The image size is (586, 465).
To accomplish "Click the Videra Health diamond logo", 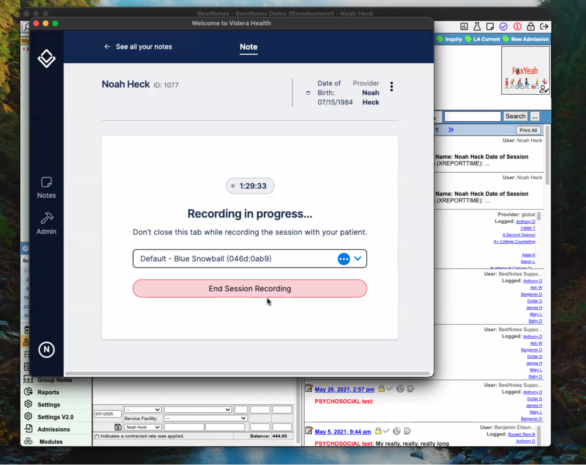I will [x=47, y=58].
